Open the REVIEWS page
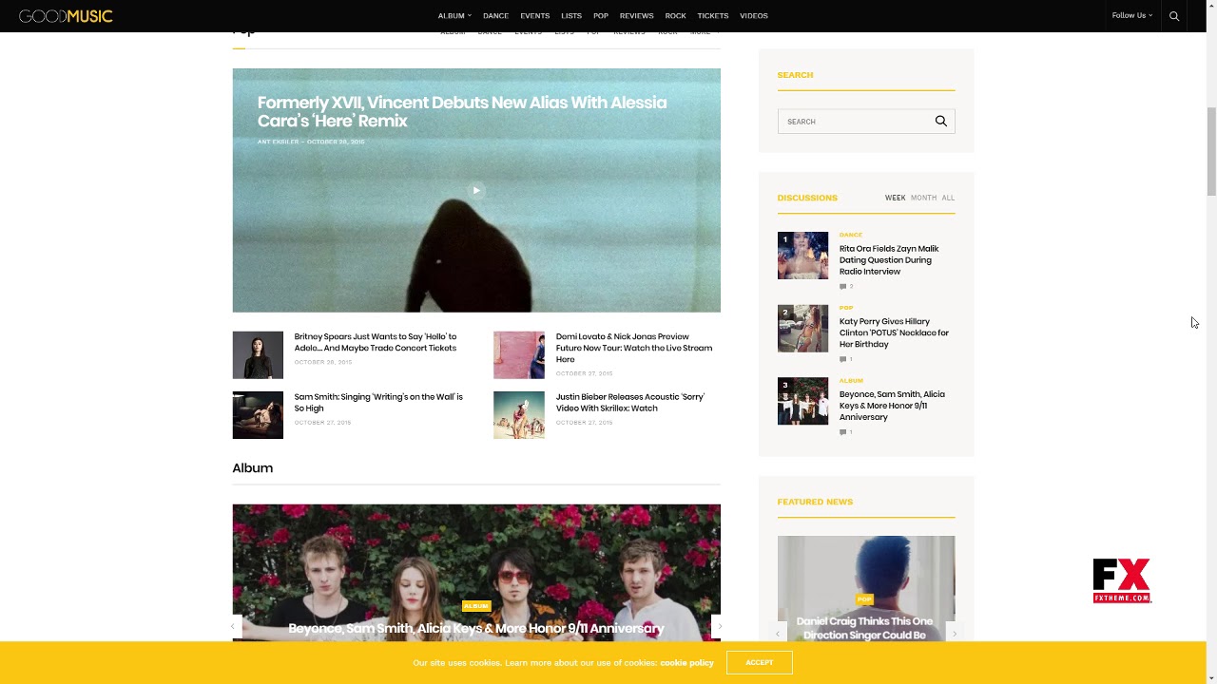This screenshot has width=1217, height=684. (636, 16)
